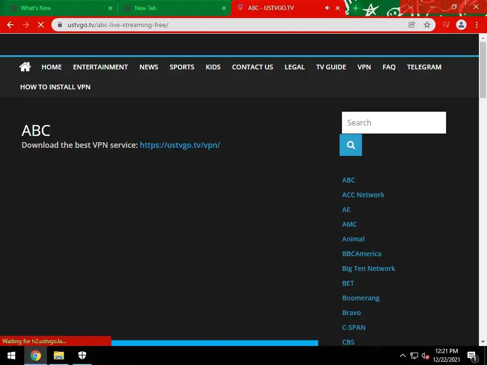The image size is (487, 365).
Task: Click the muted volume tray icon
Action: pyautogui.click(x=425, y=355)
